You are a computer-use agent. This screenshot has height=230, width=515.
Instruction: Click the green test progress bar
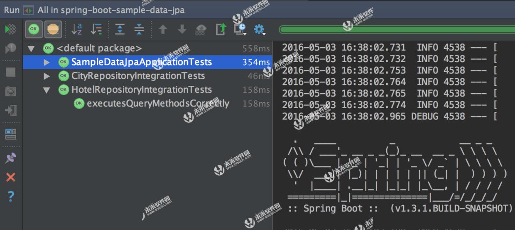[x=397, y=30]
